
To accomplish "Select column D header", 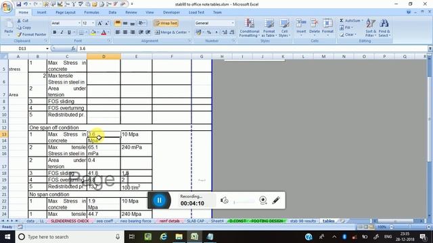I will (104, 57).
